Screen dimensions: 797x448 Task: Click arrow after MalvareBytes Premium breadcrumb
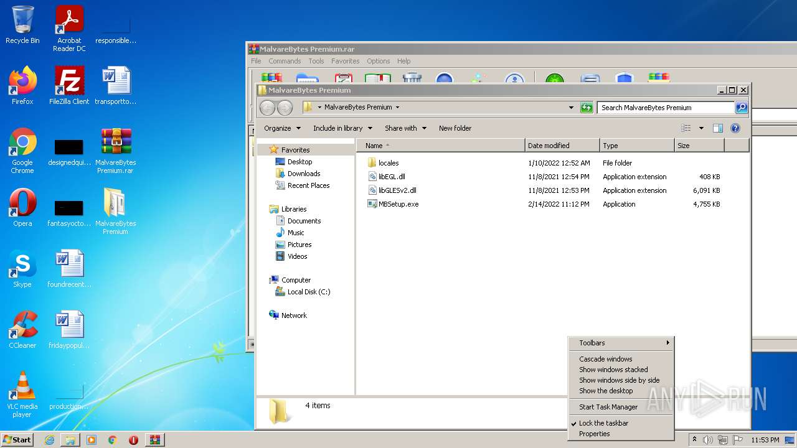(x=397, y=107)
